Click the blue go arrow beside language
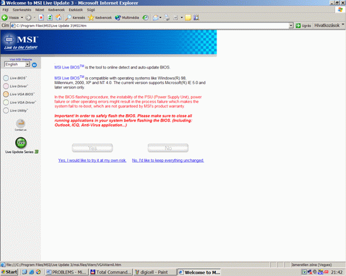The image size is (346, 276). (34, 65)
